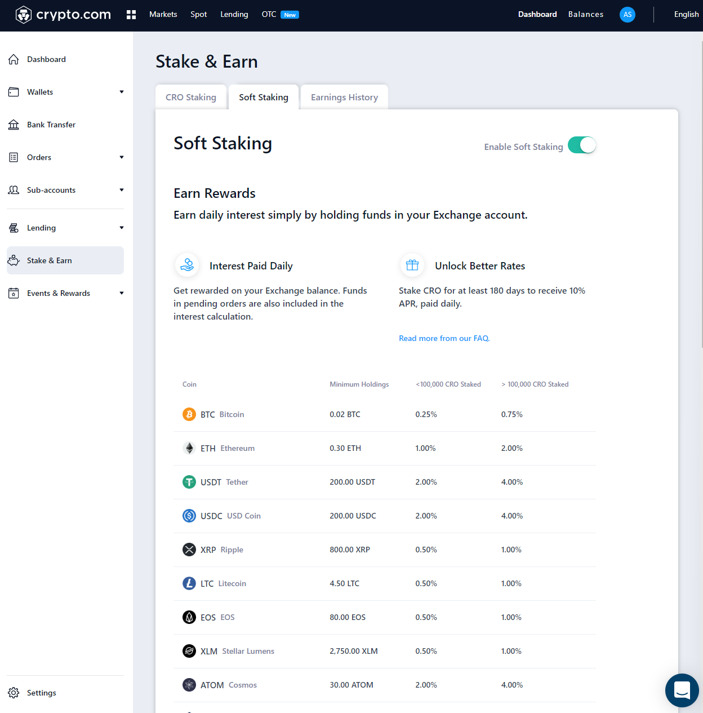Image resolution: width=703 pixels, height=713 pixels.
Task: Expand the Sub-accounts sidebar arrow
Action: point(122,190)
